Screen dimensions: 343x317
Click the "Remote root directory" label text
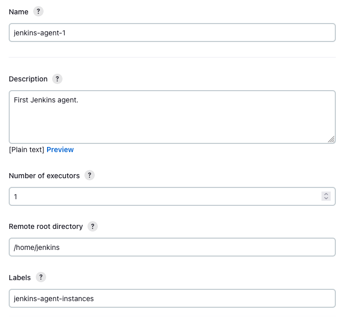[46, 226]
